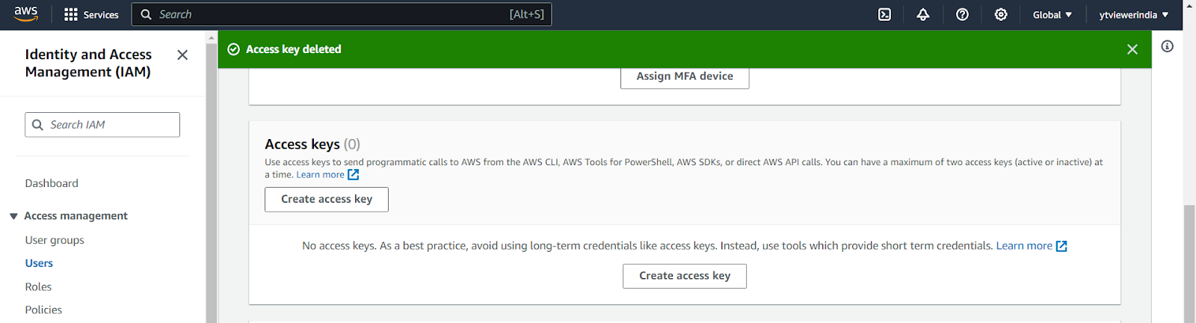Open the Services grid menu
Viewport: 1196px width, 323px height.
click(x=91, y=14)
